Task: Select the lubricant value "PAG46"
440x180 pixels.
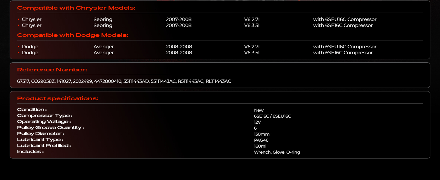Action: click(x=261, y=140)
